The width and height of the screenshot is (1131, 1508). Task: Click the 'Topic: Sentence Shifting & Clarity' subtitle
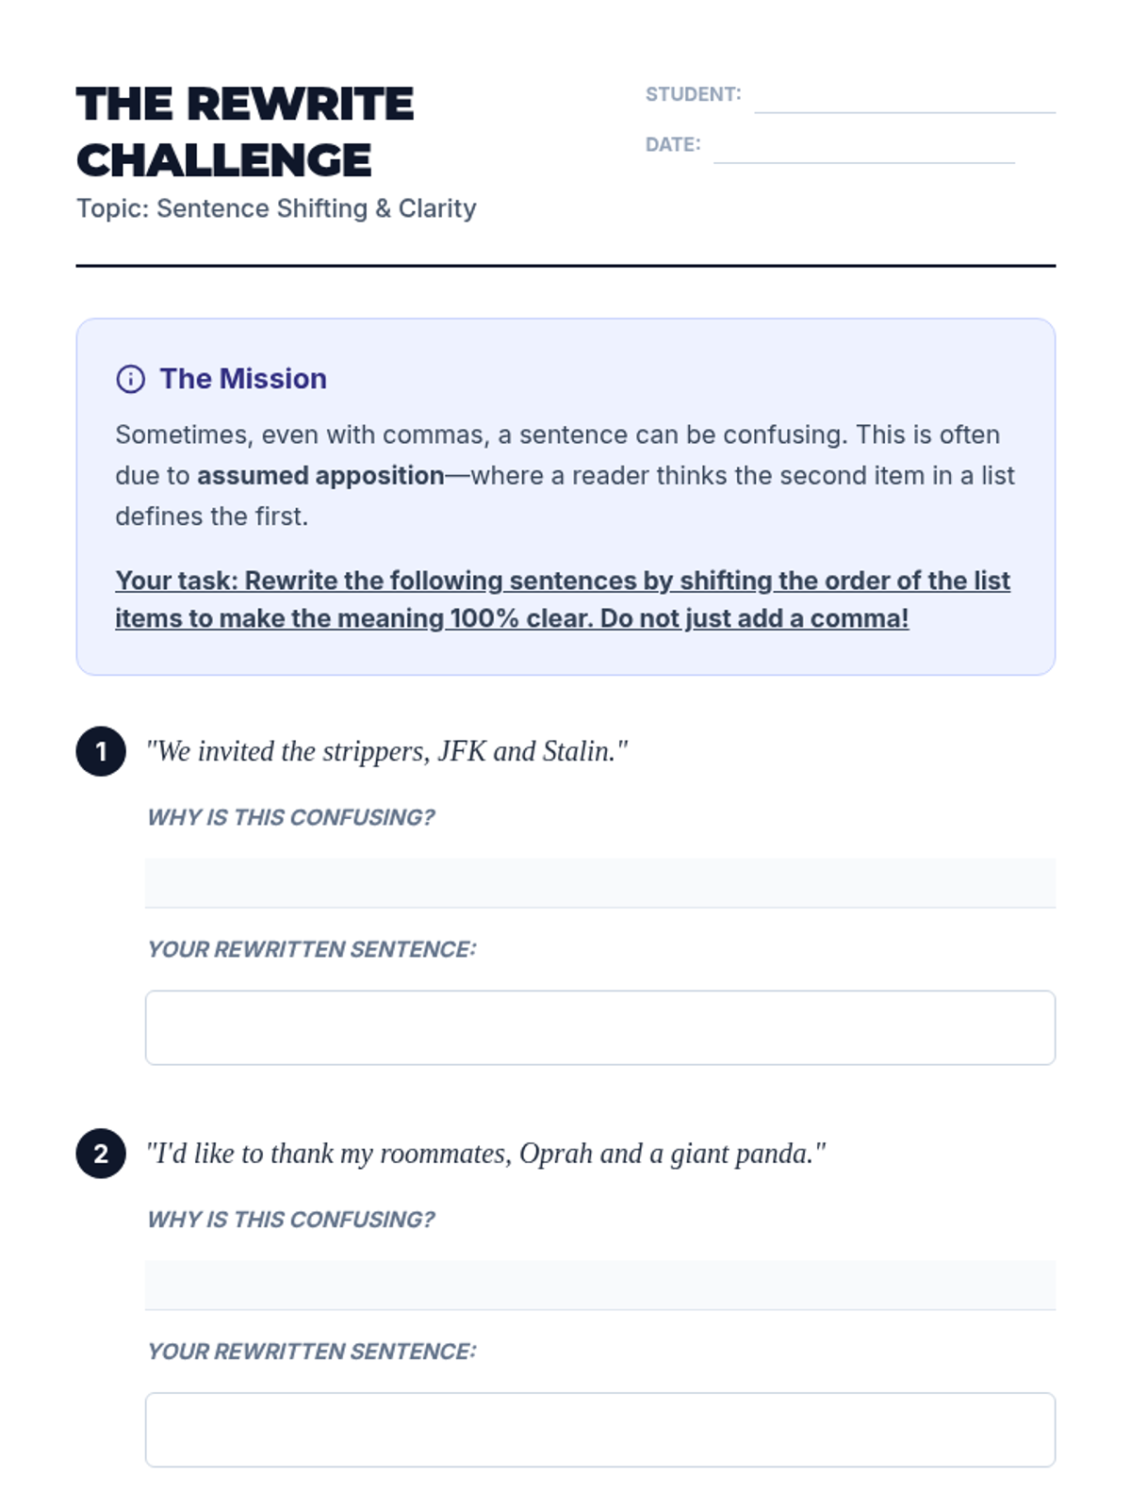tap(276, 208)
